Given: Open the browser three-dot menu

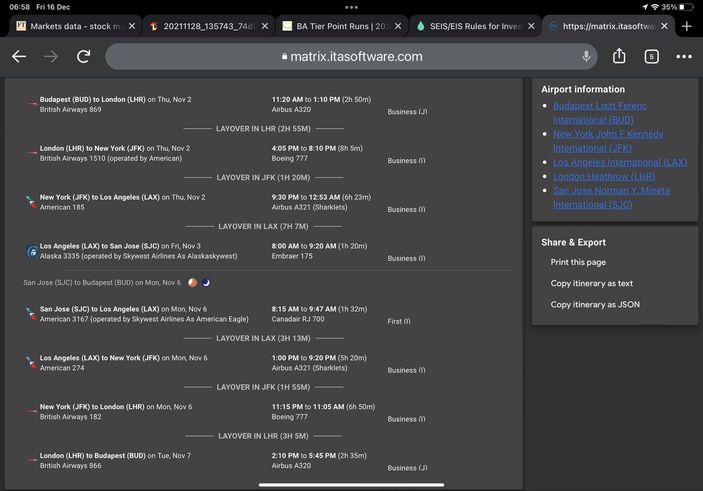Looking at the screenshot, I should coord(684,56).
